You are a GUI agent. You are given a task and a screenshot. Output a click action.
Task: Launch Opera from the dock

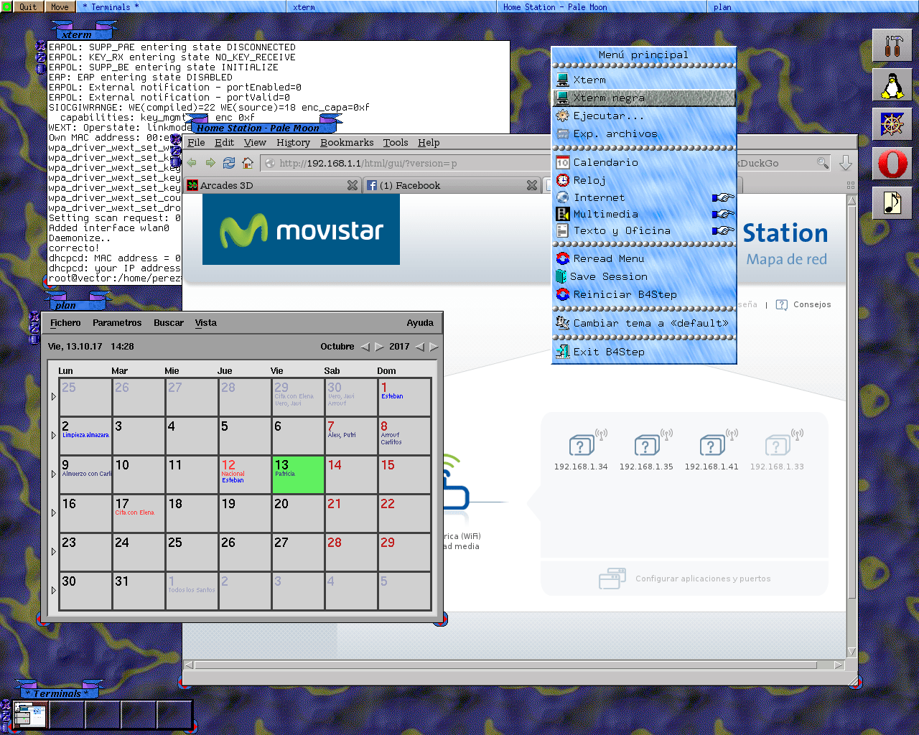pyautogui.click(x=892, y=164)
